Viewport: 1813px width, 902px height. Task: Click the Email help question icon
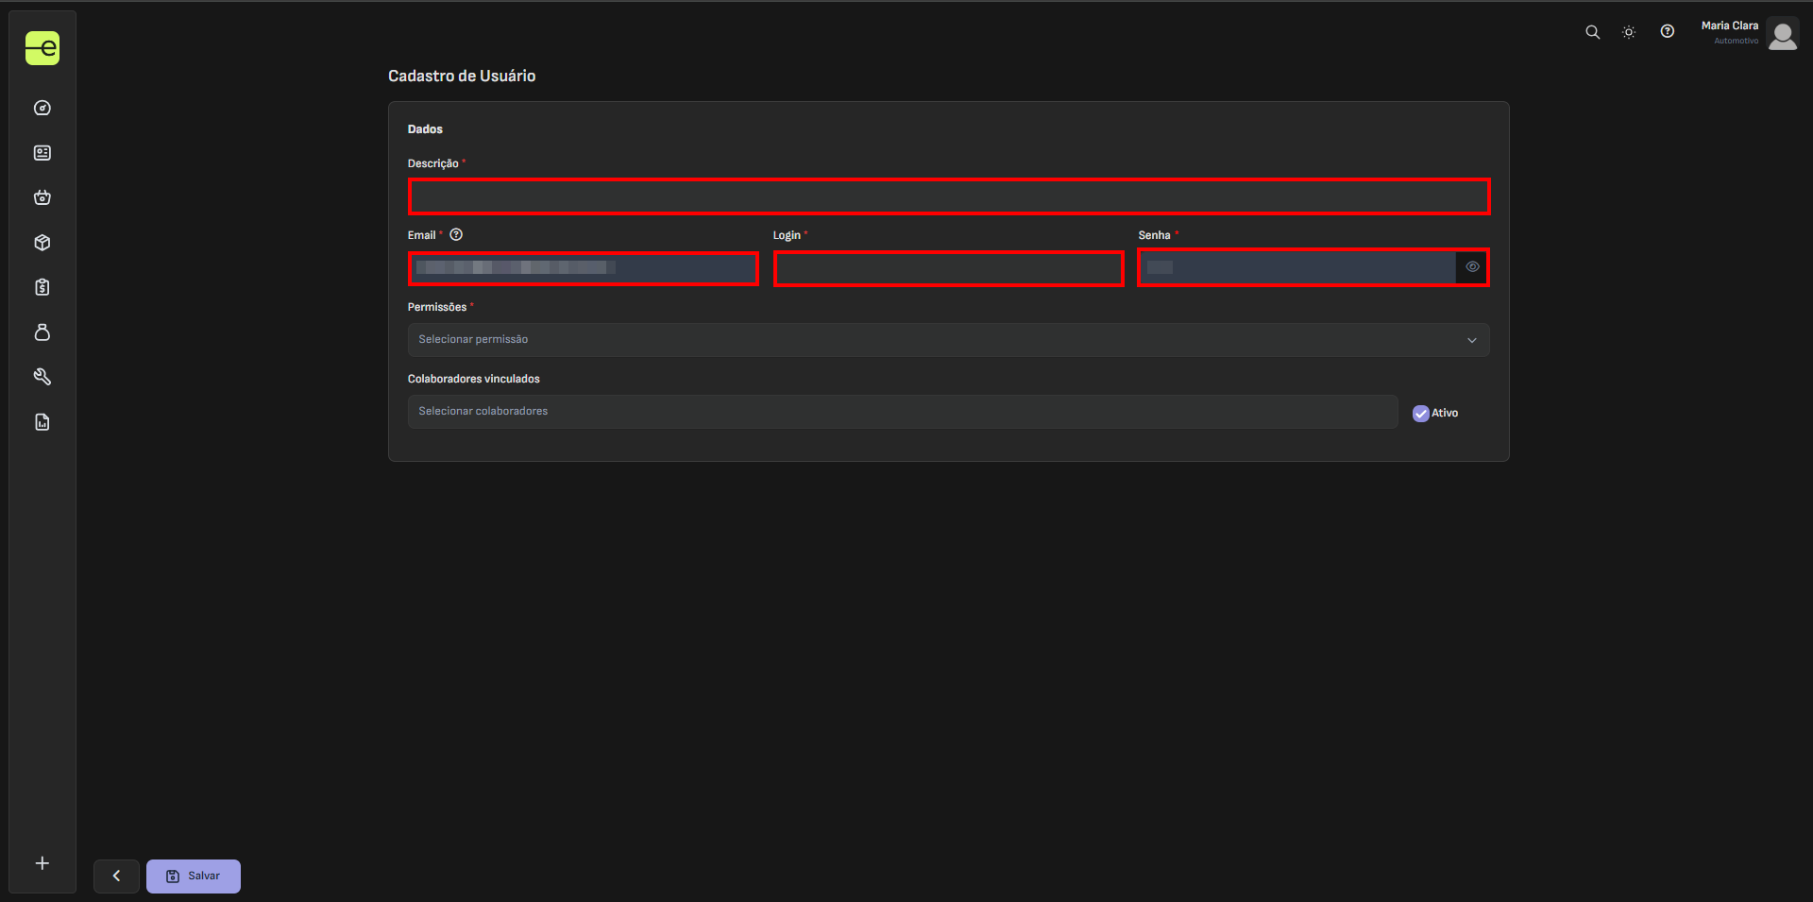click(x=456, y=235)
